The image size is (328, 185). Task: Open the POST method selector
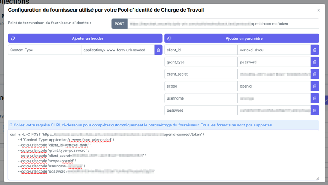pos(120,24)
